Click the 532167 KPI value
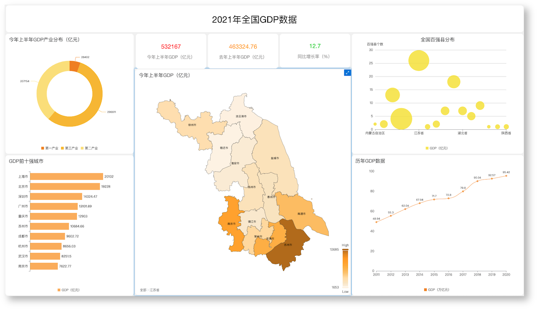Image resolution: width=537 pixels, height=309 pixels. (171, 46)
